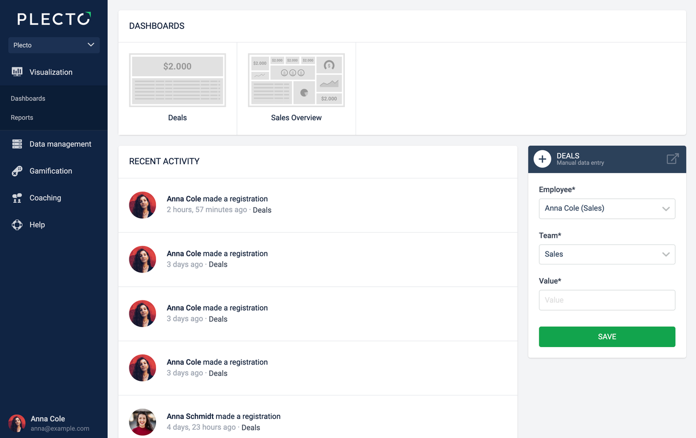Click Deals link in the 2 hours ago entry
Image resolution: width=696 pixels, height=438 pixels.
click(x=262, y=210)
